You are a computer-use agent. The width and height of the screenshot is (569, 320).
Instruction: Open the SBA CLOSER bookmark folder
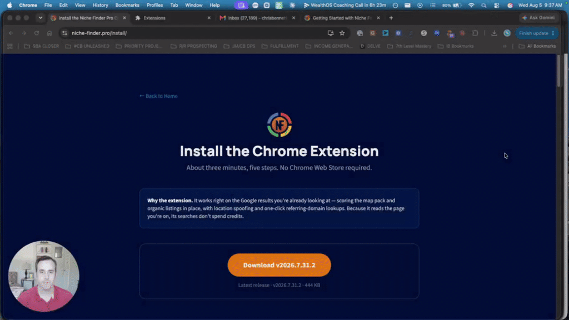(x=41, y=46)
